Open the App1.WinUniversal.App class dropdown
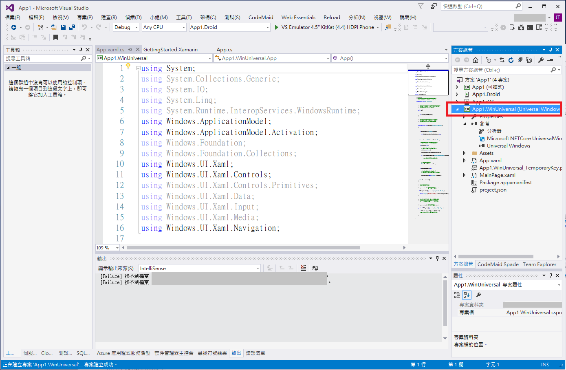Image resolution: width=566 pixels, height=370 pixels. tap(272, 58)
